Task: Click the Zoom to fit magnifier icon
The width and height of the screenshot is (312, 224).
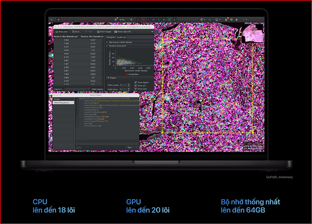Action: click(x=132, y=20)
